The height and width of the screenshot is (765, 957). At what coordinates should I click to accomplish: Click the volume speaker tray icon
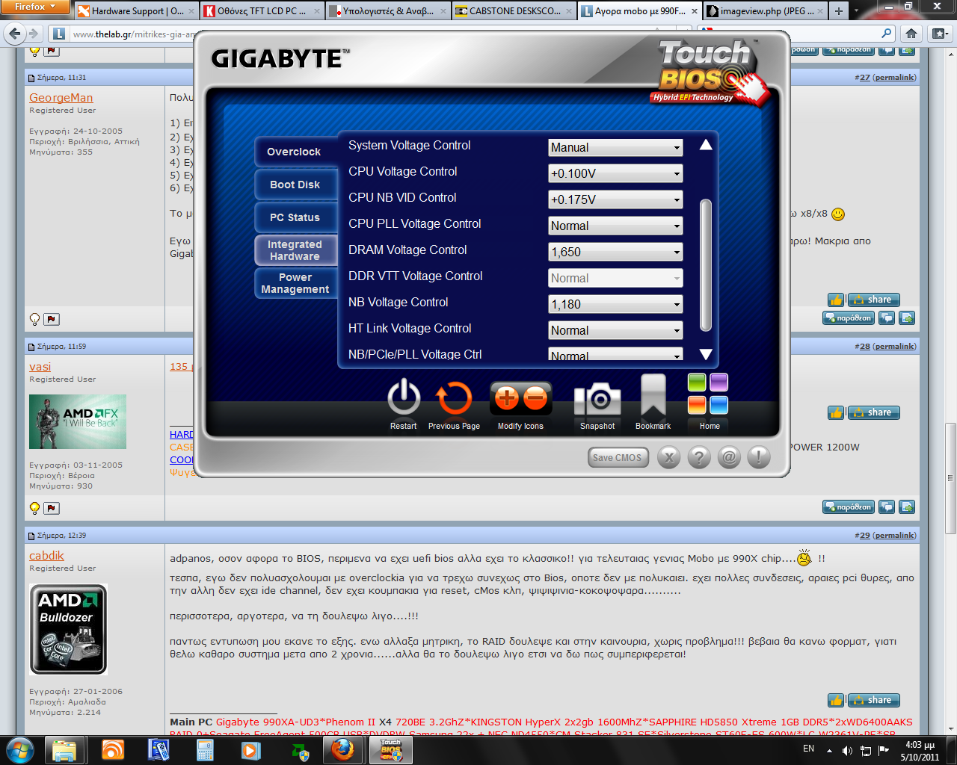pos(847,750)
